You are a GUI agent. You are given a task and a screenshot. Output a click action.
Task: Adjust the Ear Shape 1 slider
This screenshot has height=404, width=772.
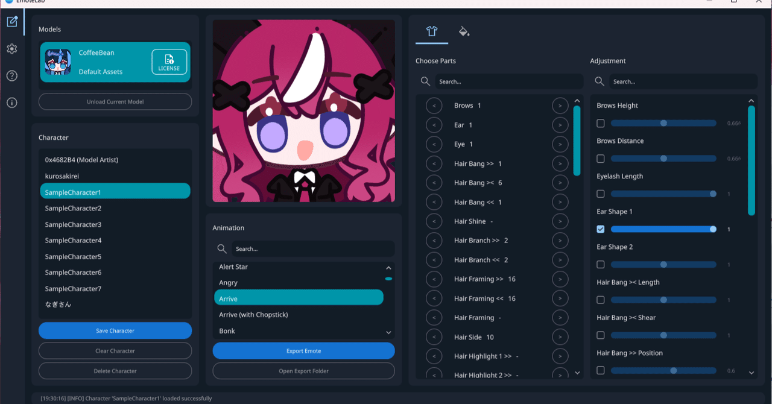coord(663,229)
